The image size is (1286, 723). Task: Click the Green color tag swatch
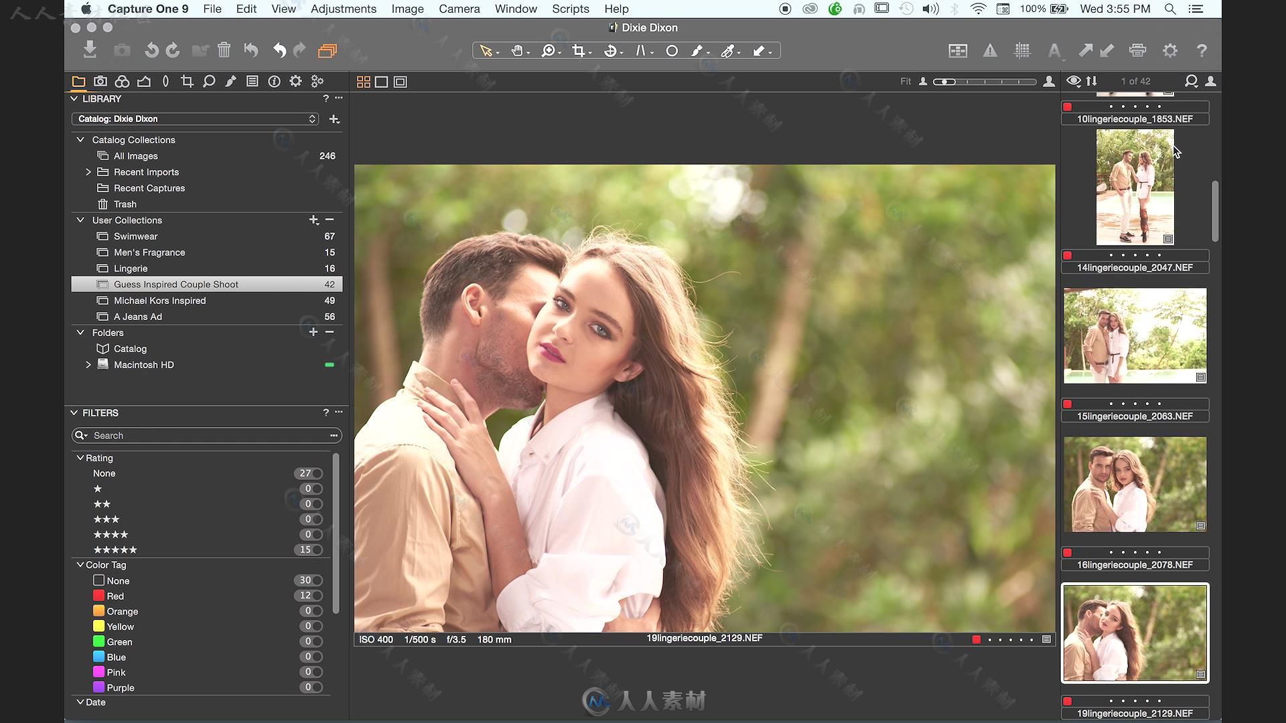pyautogui.click(x=98, y=641)
